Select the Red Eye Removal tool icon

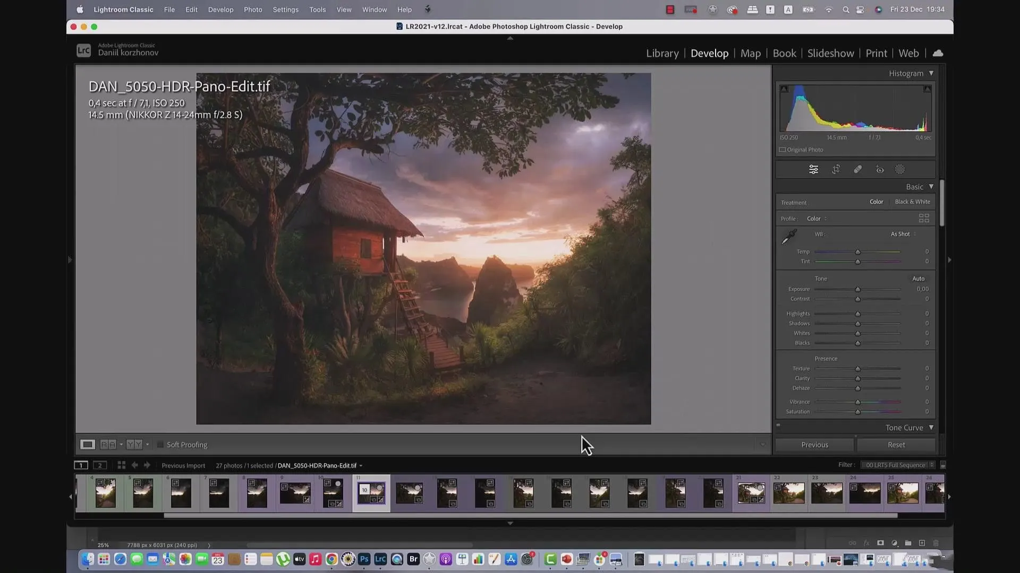pos(880,169)
